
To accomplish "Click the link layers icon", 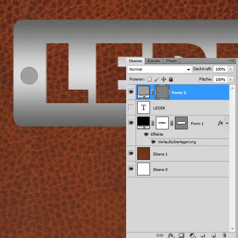I will pos(160,235).
